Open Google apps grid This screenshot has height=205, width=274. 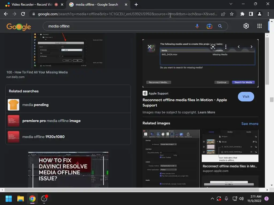pos(260,26)
